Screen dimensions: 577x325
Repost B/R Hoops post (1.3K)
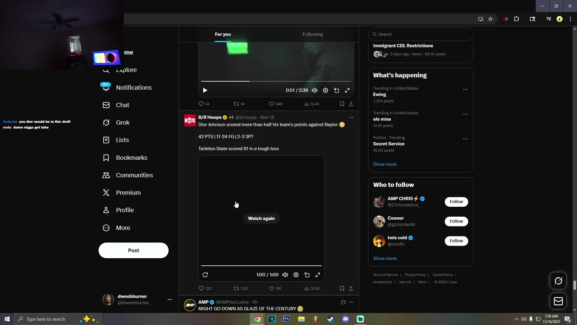pyautogui.click(x=241, y=288)
